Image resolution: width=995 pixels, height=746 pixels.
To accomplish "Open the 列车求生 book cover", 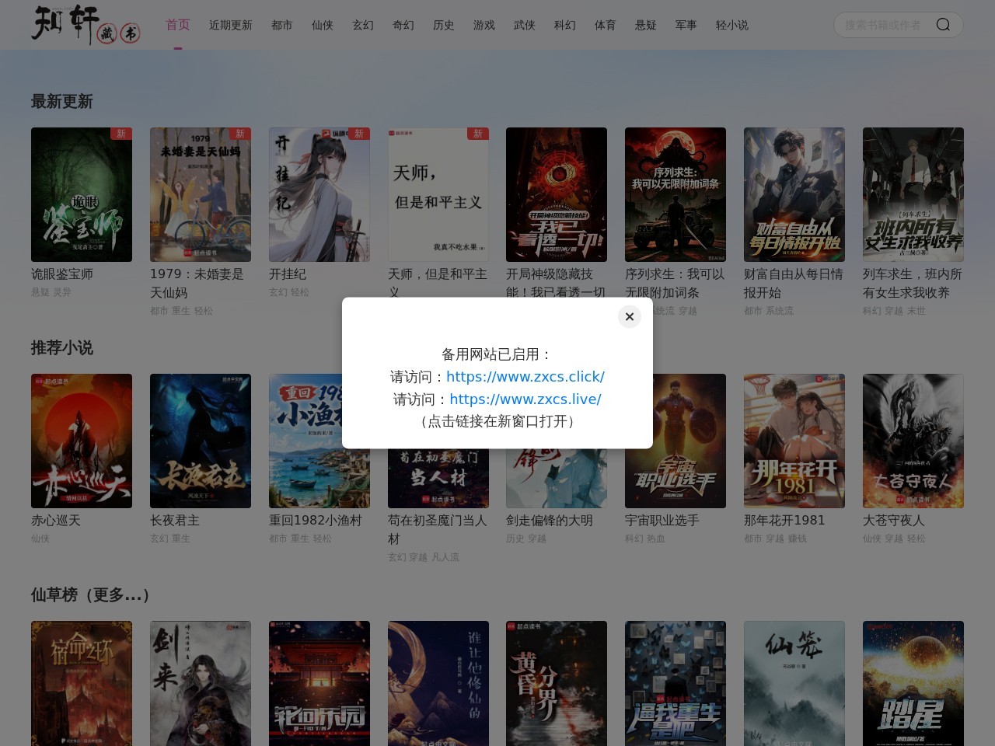I will 913,194.
